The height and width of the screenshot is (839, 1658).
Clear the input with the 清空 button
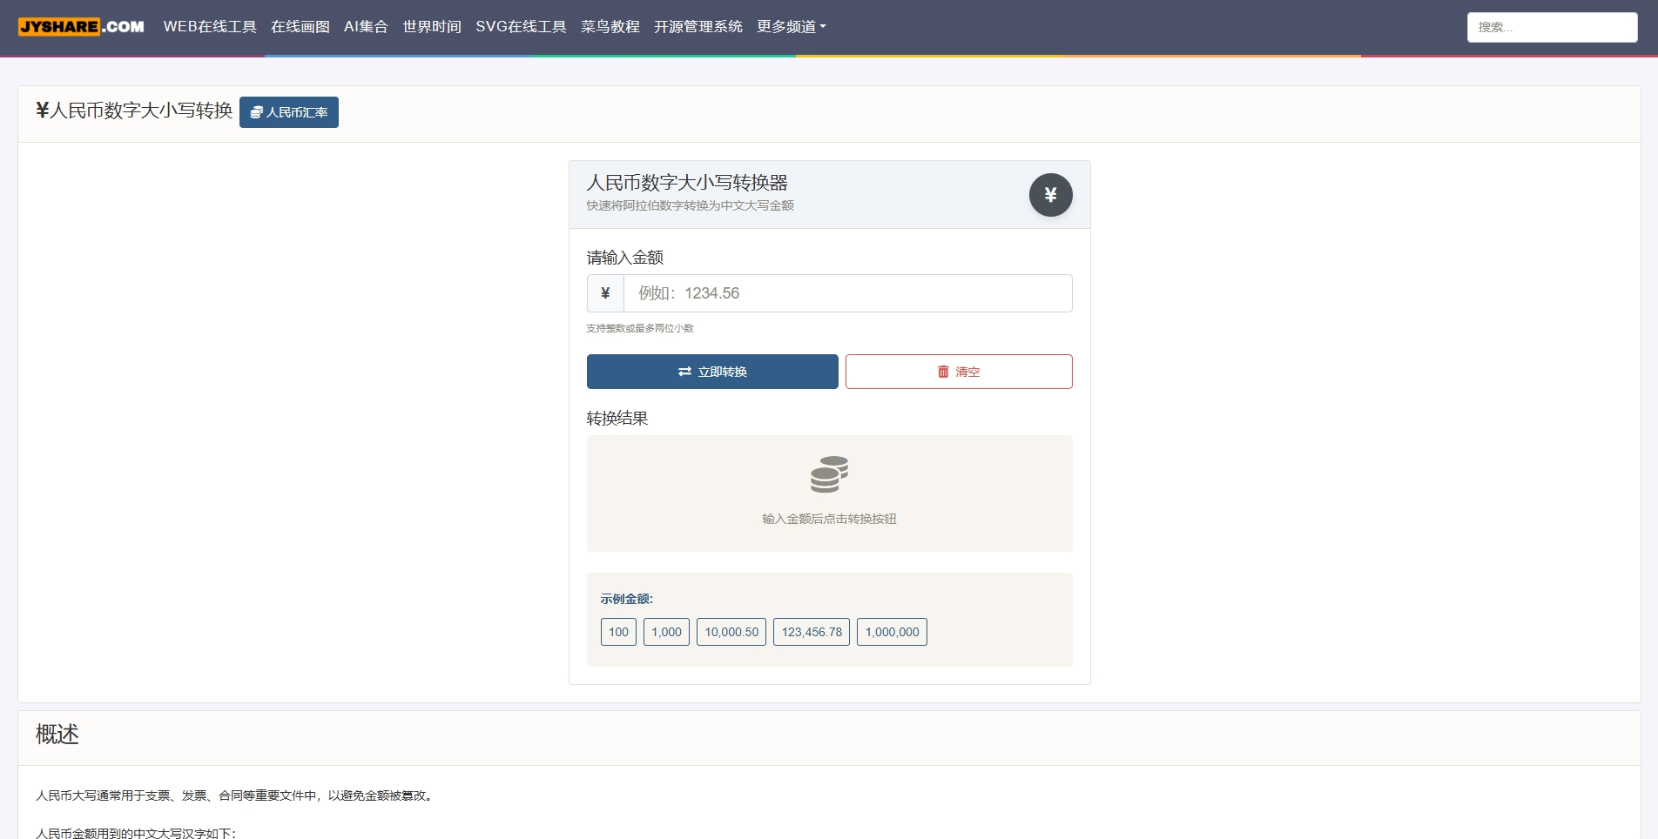[x=958, y=372]
